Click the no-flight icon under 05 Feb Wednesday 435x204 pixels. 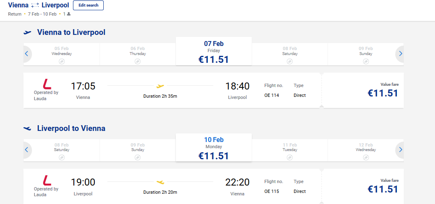61,62
